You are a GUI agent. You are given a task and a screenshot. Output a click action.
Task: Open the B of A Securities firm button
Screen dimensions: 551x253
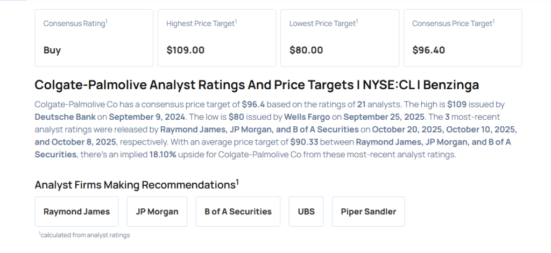(x=238, y=212)
